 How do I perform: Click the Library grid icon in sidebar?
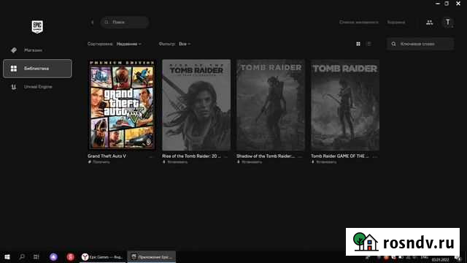14,69
